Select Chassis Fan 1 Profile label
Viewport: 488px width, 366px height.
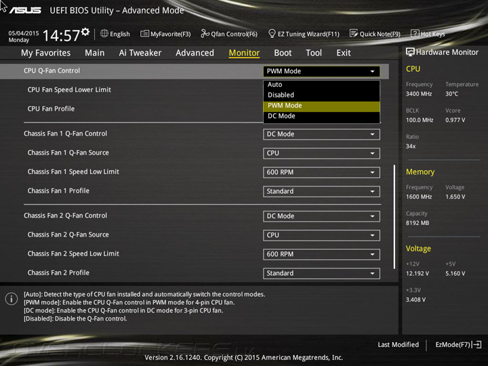[x=58, y=190]
